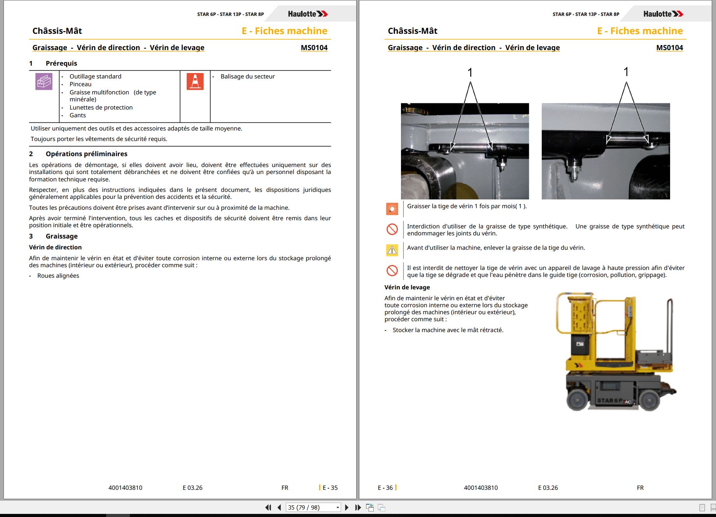Click 'E 03.26' in the right page footer
Viewport: 716px width, 517px height.
[x=548, y=487]
